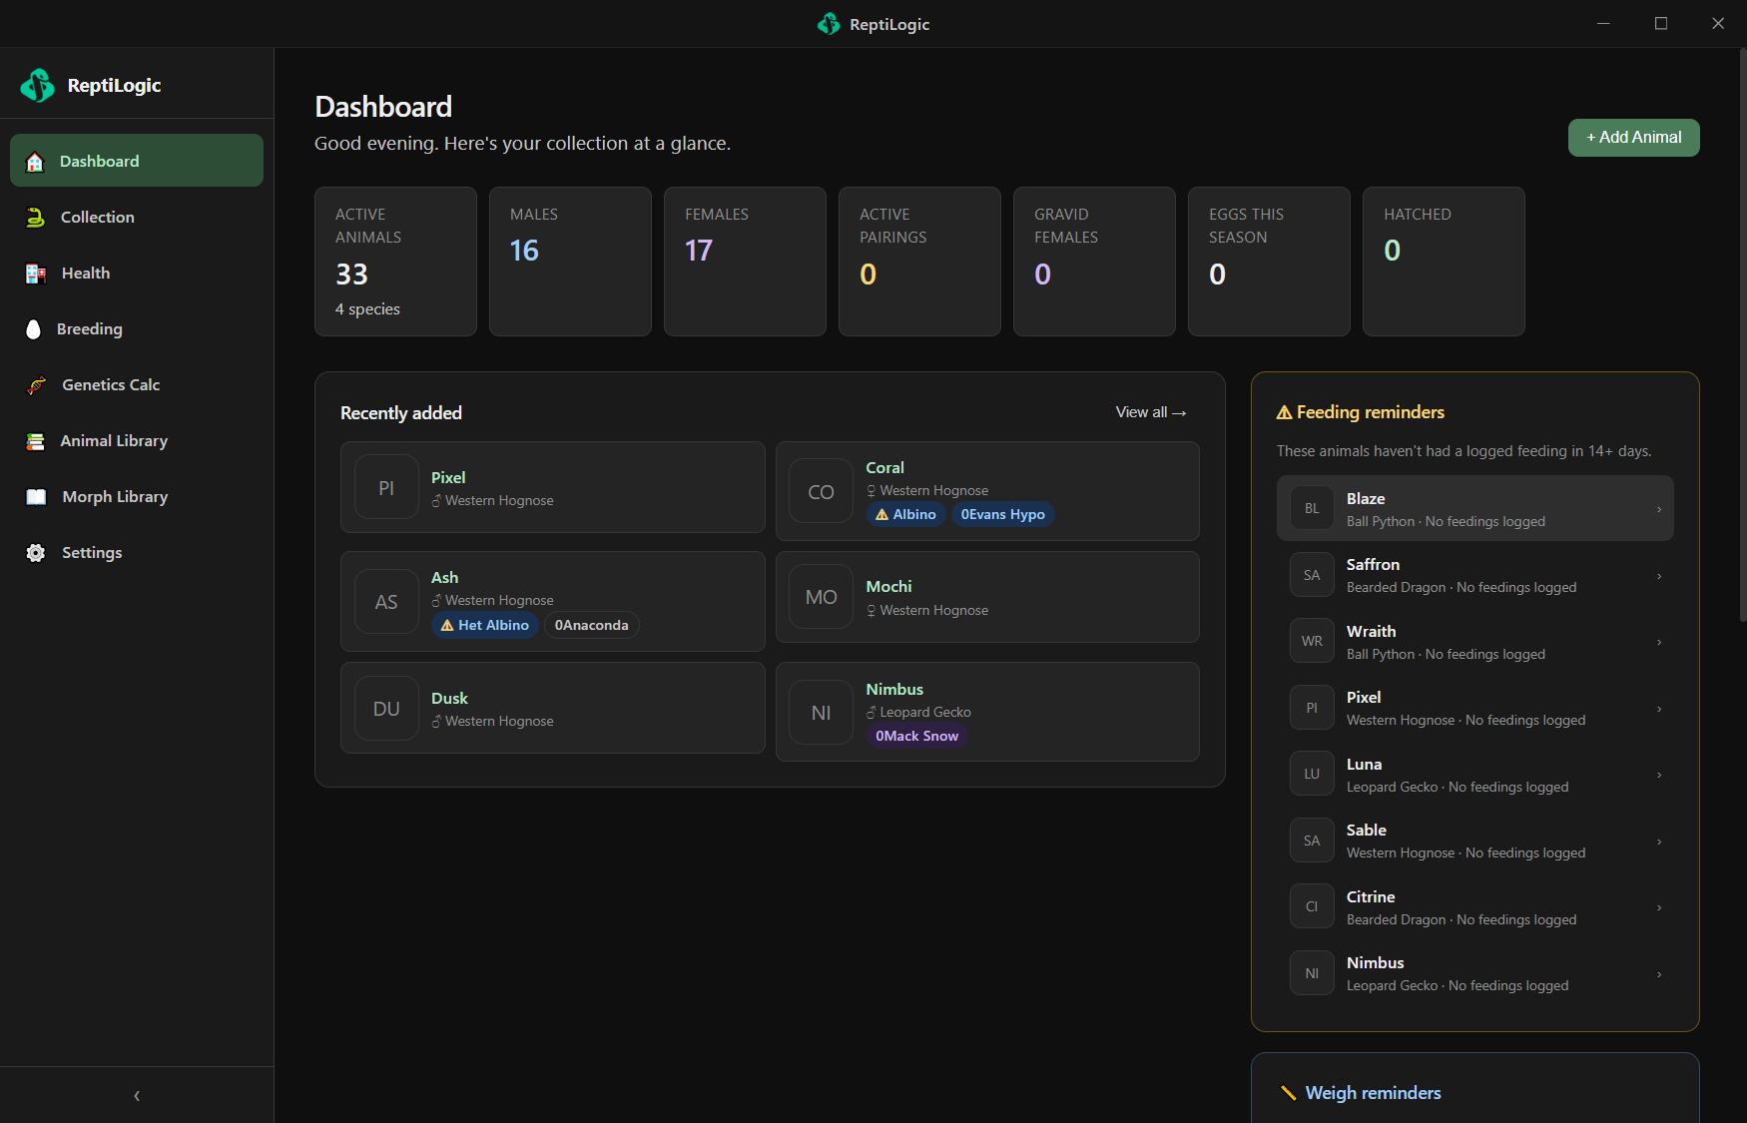Click the Gravid Females stat card
This screenshot has height=1123, width=1747.
[1094, 262]
